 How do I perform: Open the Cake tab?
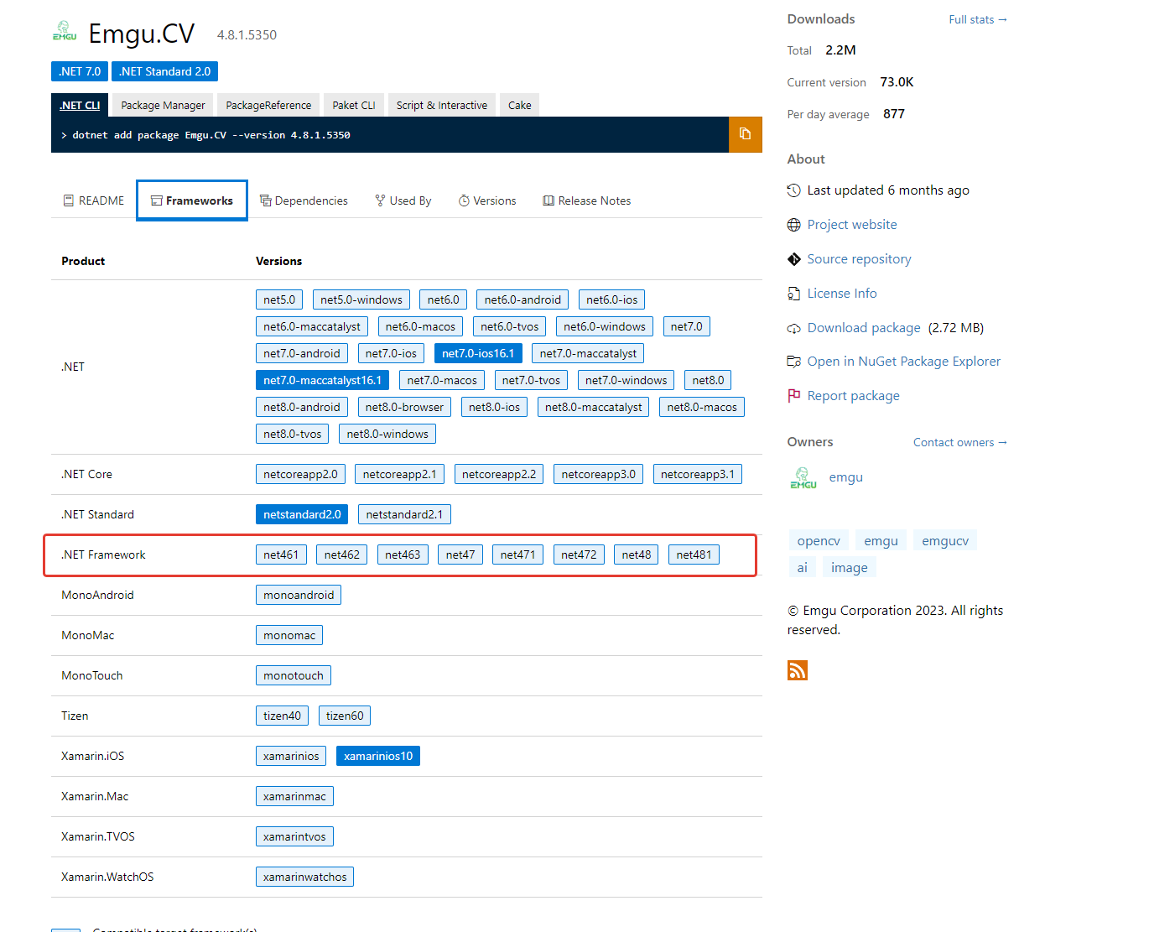pos(520,105)
